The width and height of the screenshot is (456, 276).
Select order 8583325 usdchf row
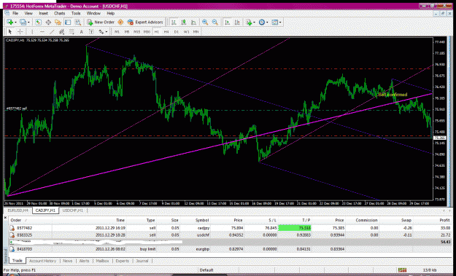230,234
